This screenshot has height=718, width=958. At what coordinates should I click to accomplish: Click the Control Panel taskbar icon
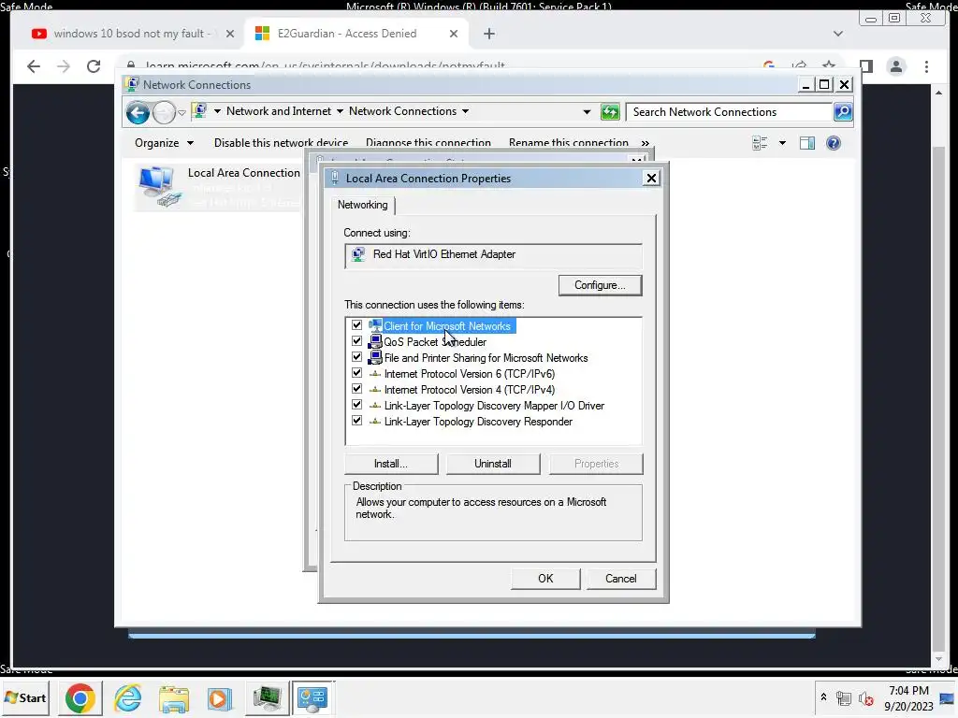(x=312, y=697)
